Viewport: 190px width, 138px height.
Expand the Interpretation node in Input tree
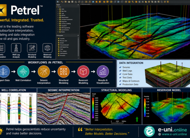[x=58, y=17]
